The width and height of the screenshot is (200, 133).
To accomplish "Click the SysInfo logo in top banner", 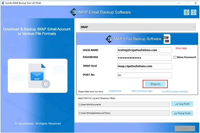I will [x=73, y=12].
